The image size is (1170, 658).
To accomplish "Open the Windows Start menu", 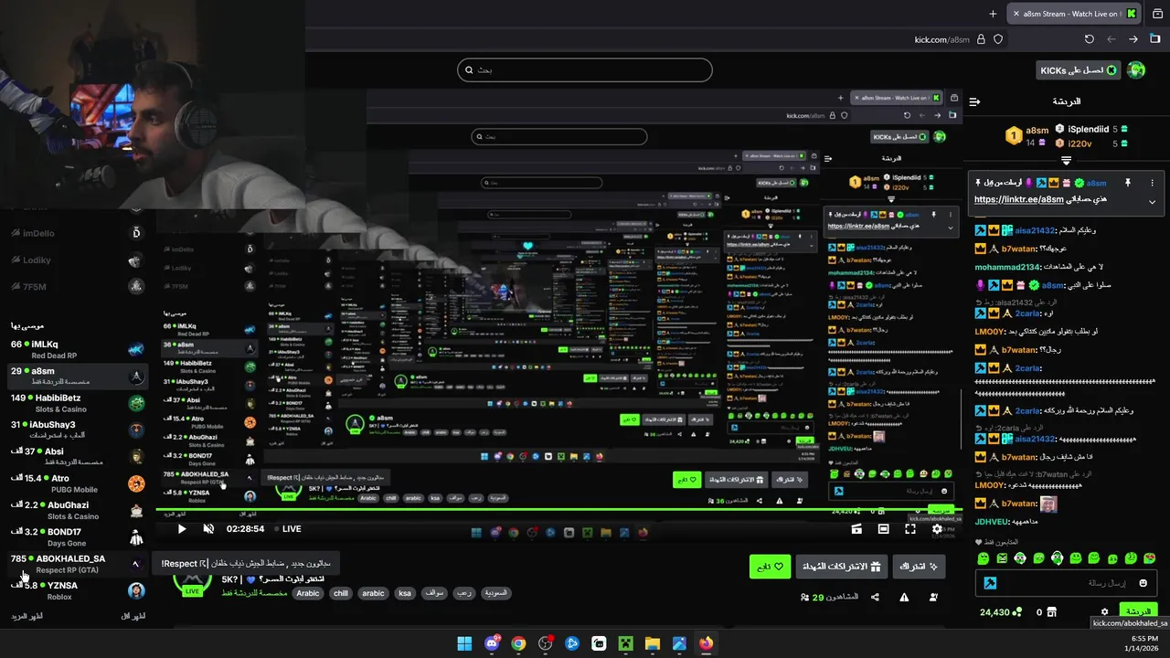I will 464,643.
